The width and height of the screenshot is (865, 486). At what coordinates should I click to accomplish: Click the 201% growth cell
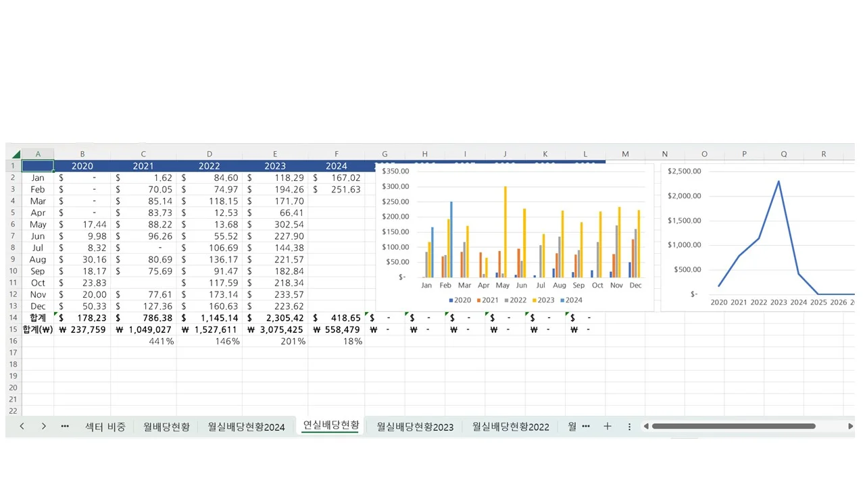point(275,341)
